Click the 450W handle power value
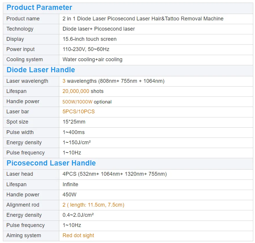This screenshot has width=255, height=243. pyautogui.click(x=69, y=195)
